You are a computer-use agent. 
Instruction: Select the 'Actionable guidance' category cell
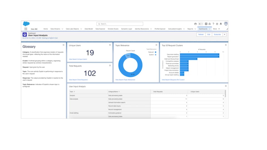[129, 113]
